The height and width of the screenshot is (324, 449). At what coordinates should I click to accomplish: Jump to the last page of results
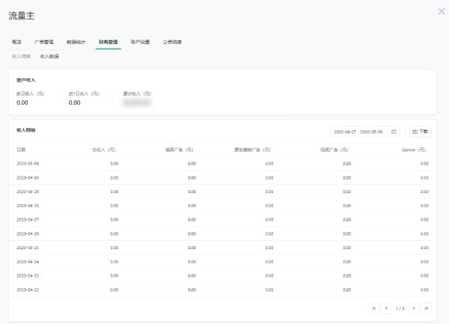click(427, 308)
